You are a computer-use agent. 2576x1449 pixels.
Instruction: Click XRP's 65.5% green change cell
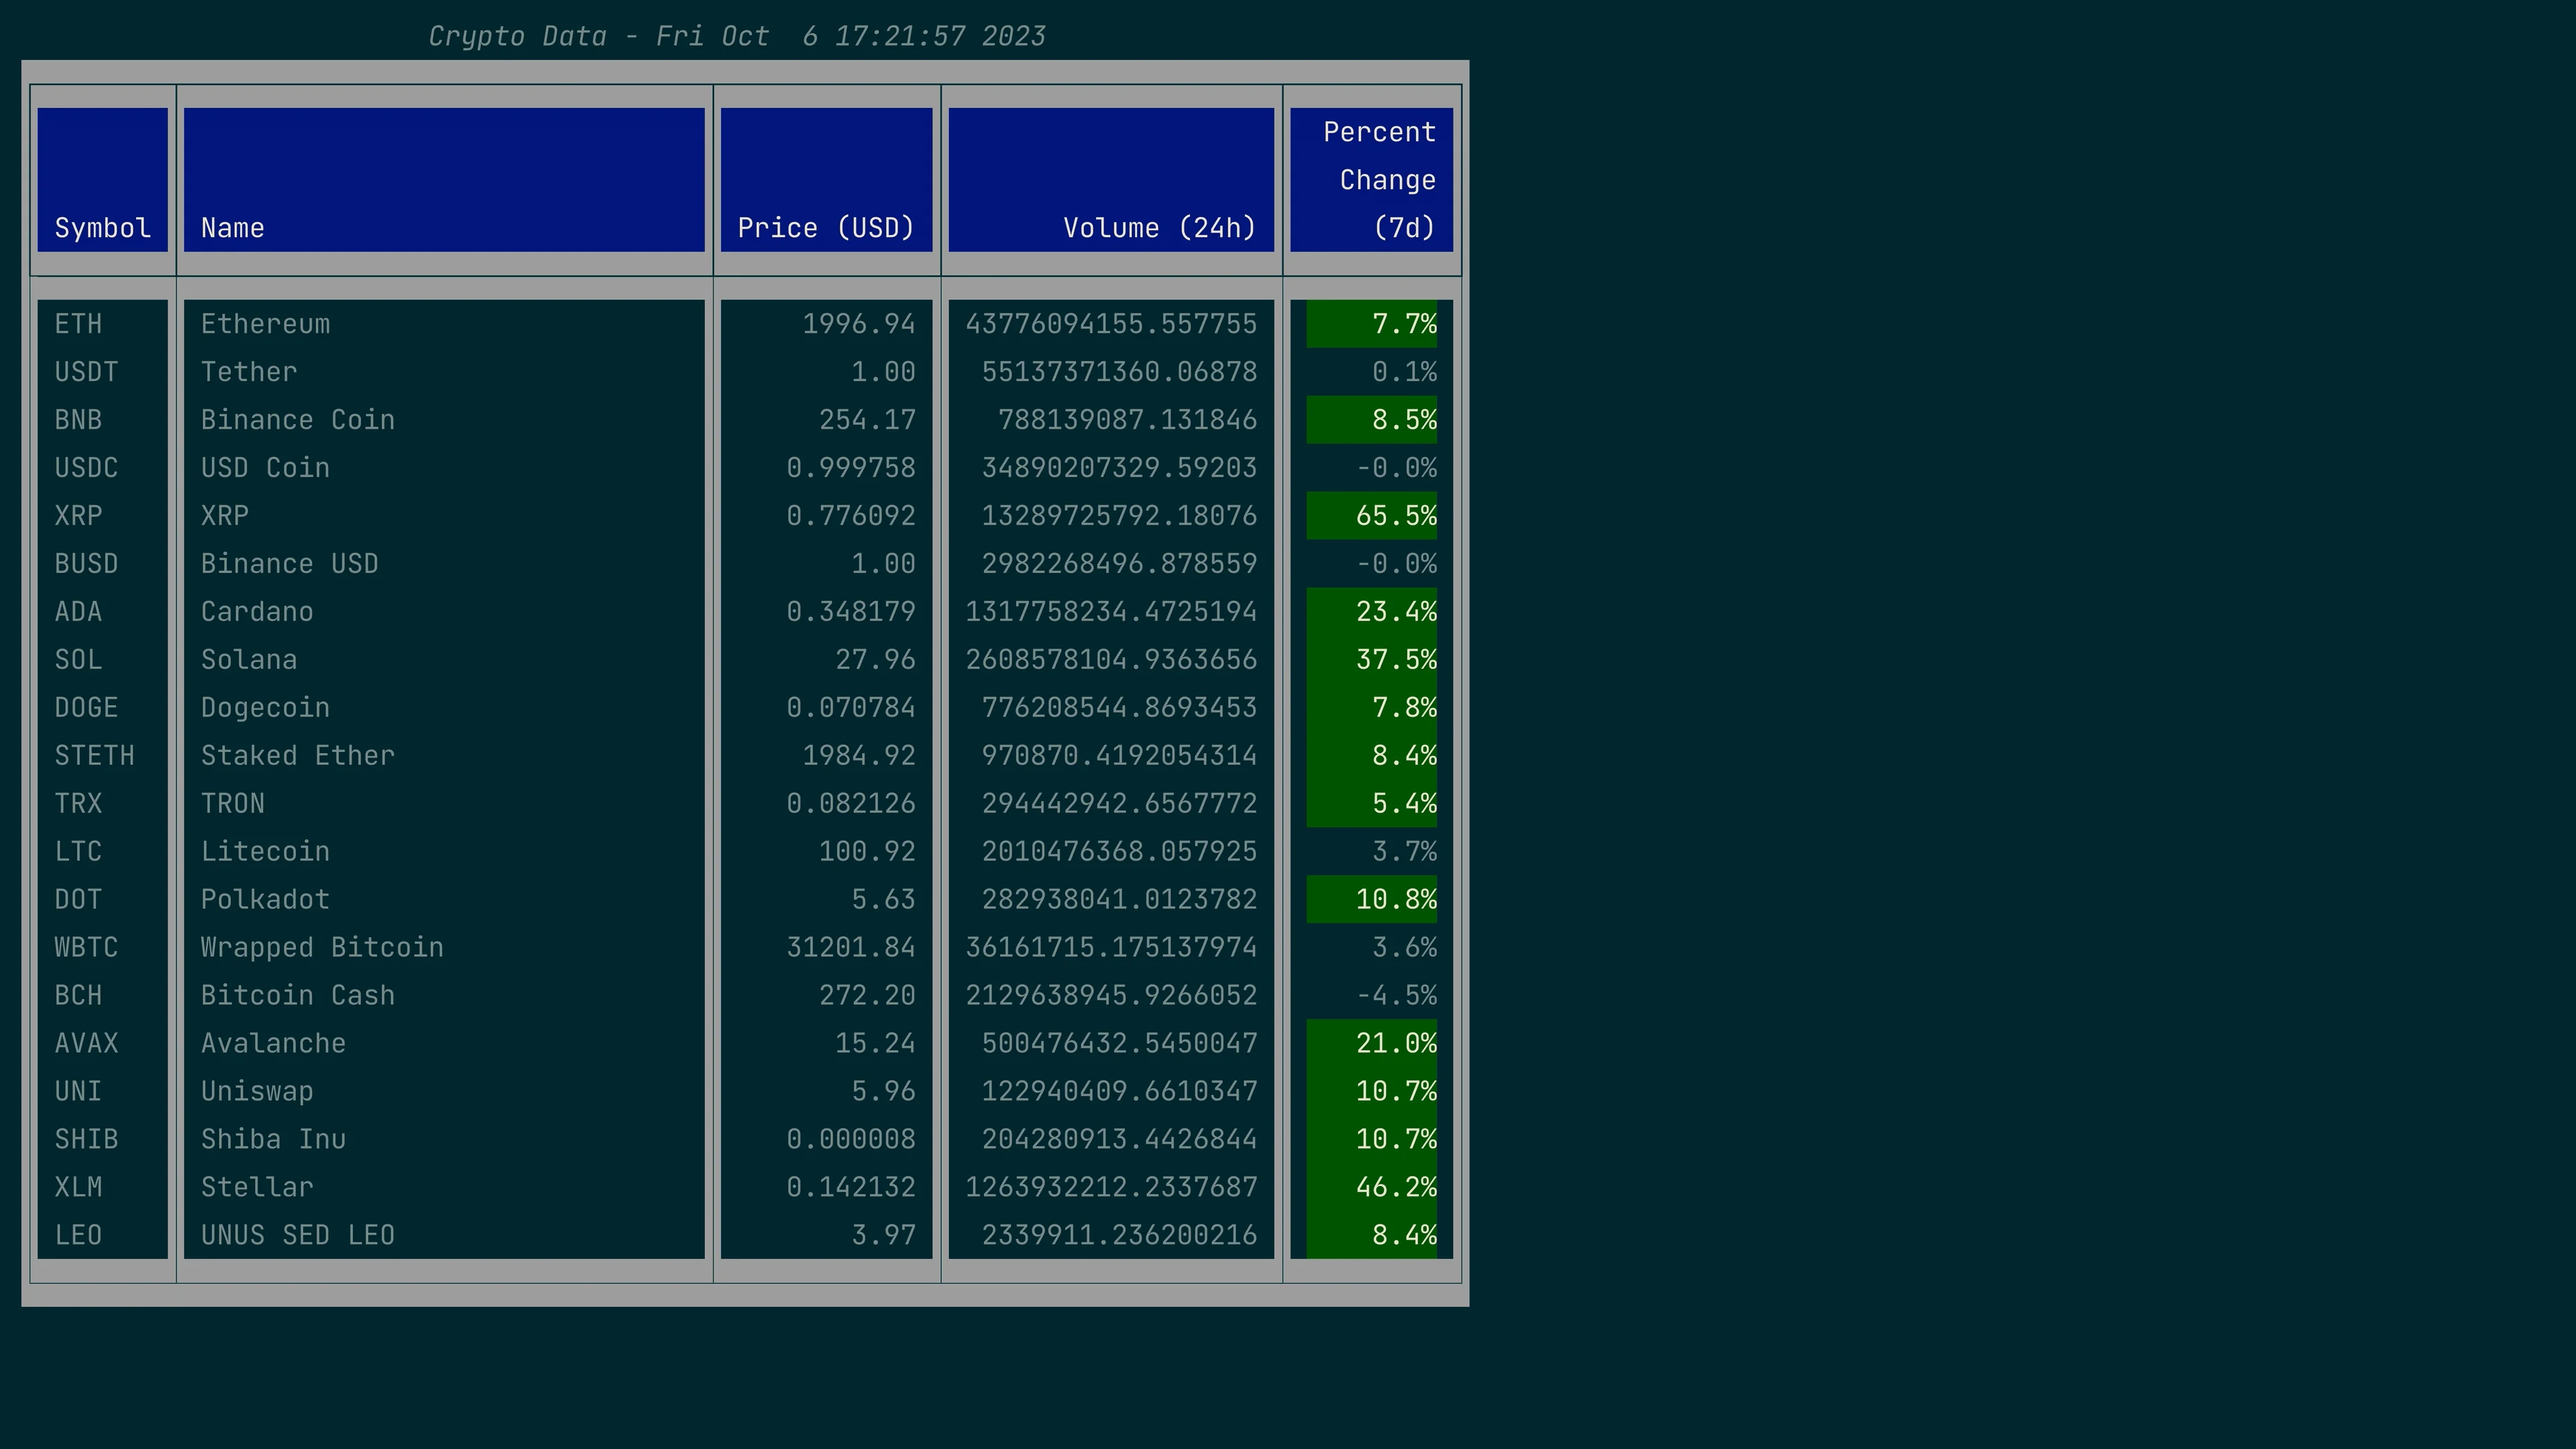point(1395,516)
